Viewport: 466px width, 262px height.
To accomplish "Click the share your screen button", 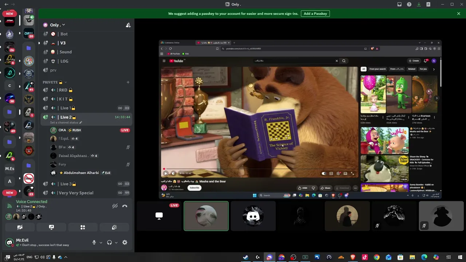I will pyautogui.click(x=51, y=227).
